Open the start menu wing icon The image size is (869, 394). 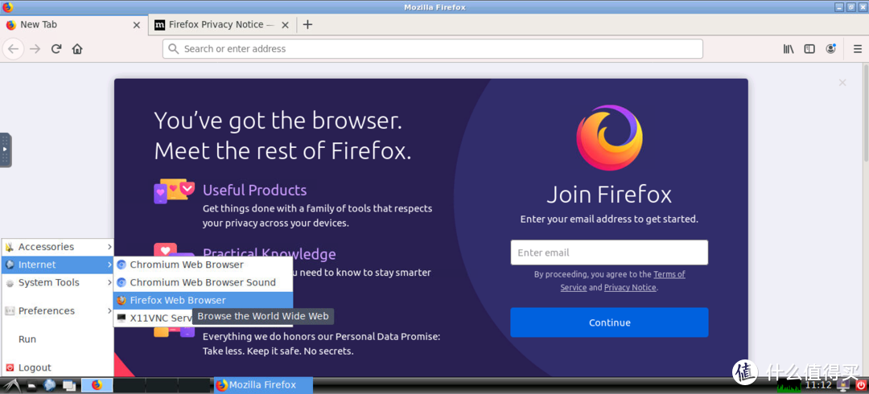pos(10,385)
